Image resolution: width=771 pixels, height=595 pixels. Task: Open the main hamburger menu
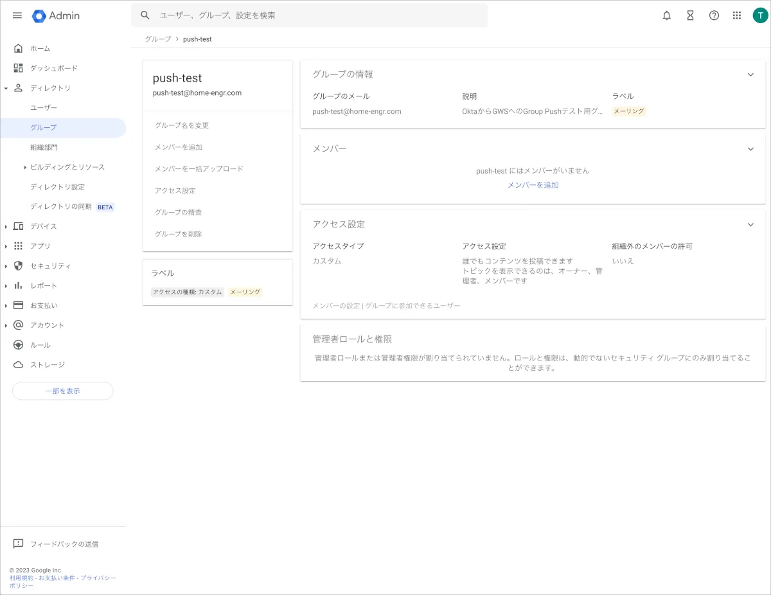(x=17, y=15)
